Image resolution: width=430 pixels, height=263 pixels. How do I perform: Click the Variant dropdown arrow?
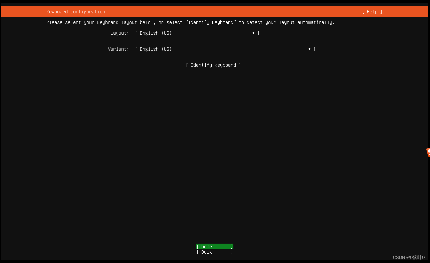[x=309, y=49]
